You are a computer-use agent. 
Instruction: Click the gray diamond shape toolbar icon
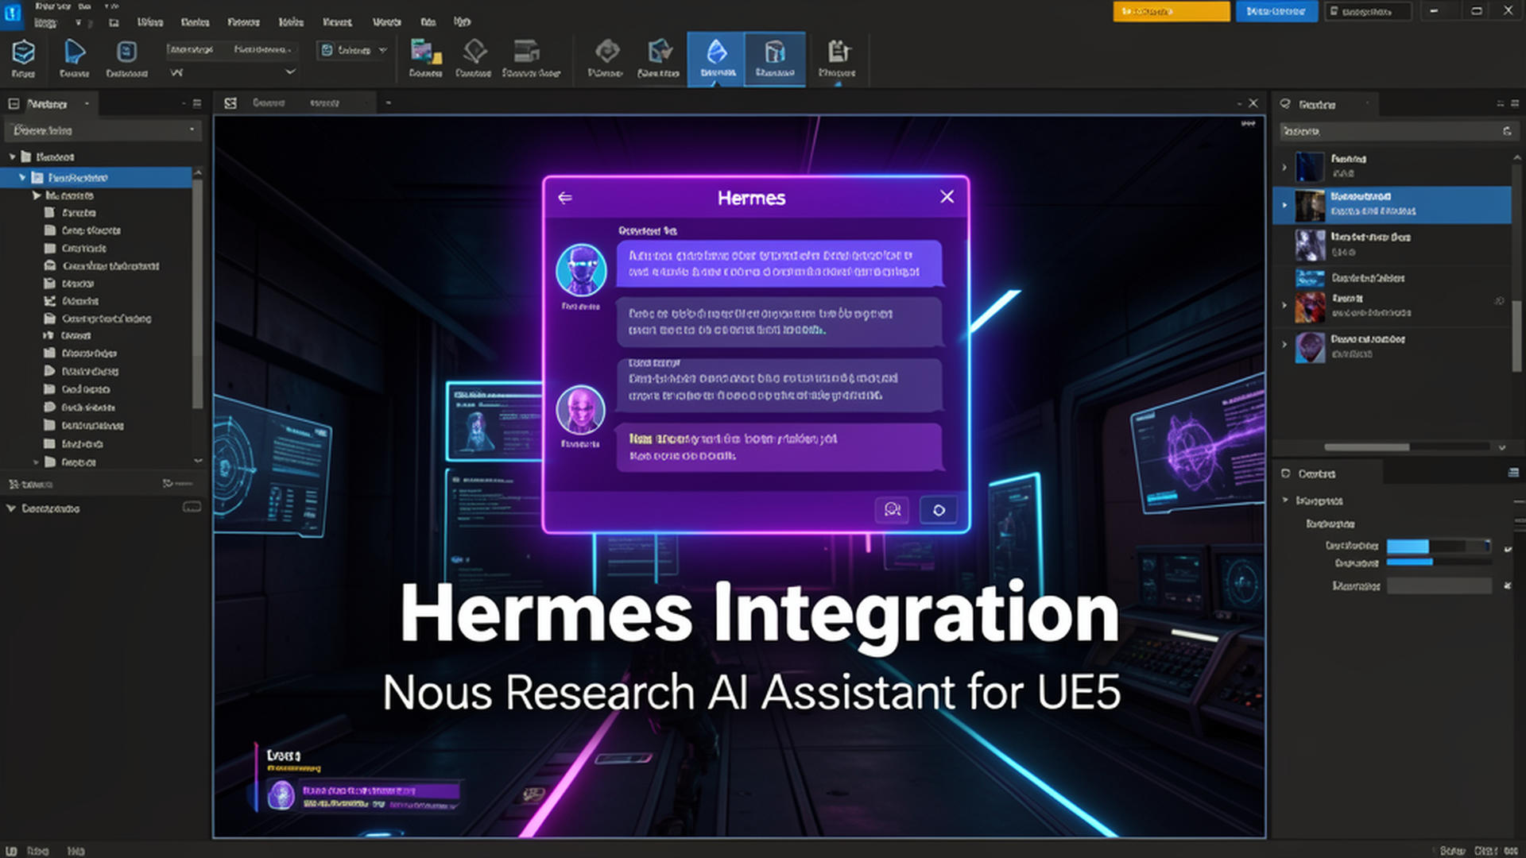(x=474, y=52)
